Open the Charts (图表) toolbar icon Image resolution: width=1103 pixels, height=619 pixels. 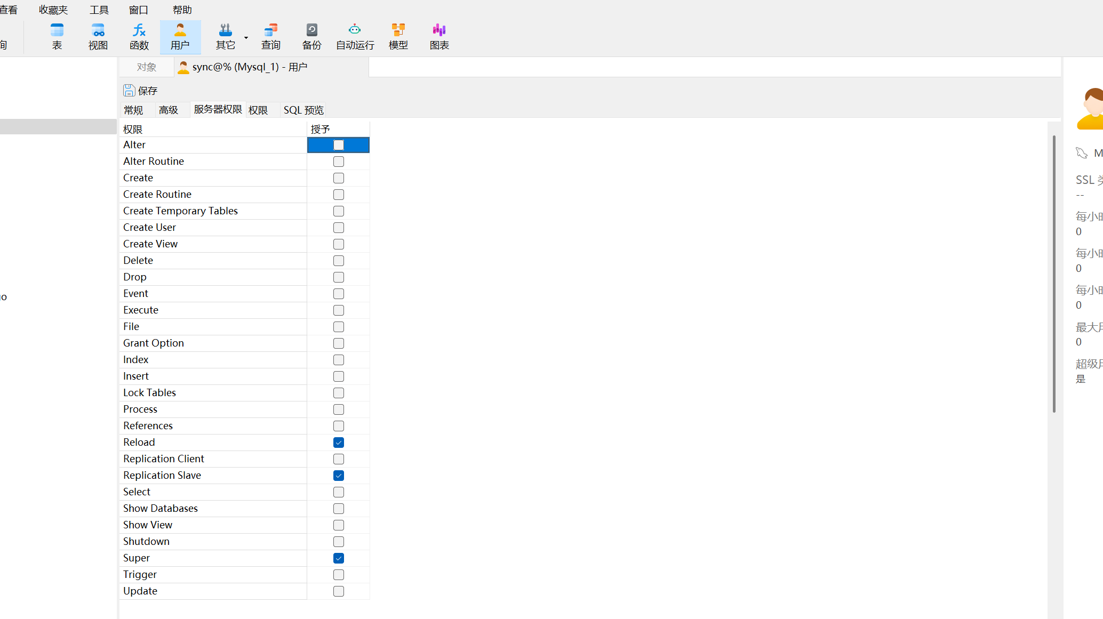tap(439, 36)
